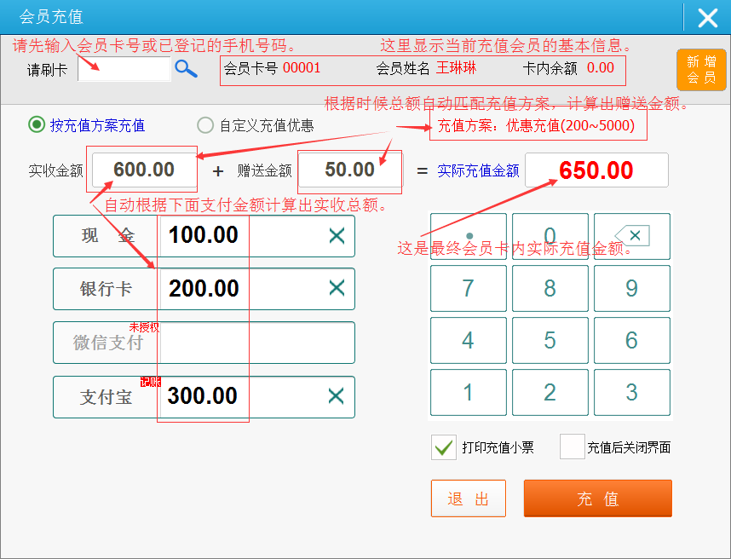
Task: Choose the 现金 payment method
Action: (x=106, y=236)
